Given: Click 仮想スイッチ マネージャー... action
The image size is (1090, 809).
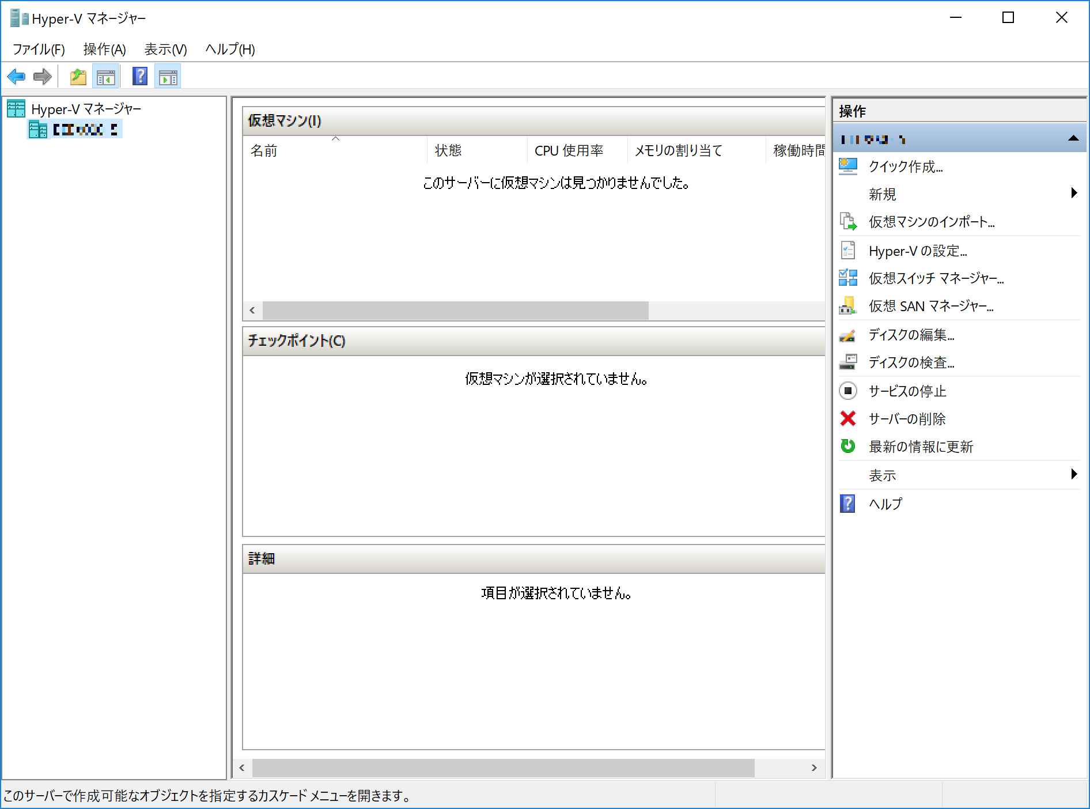Looking at the screenshot, I should (936, 278).
